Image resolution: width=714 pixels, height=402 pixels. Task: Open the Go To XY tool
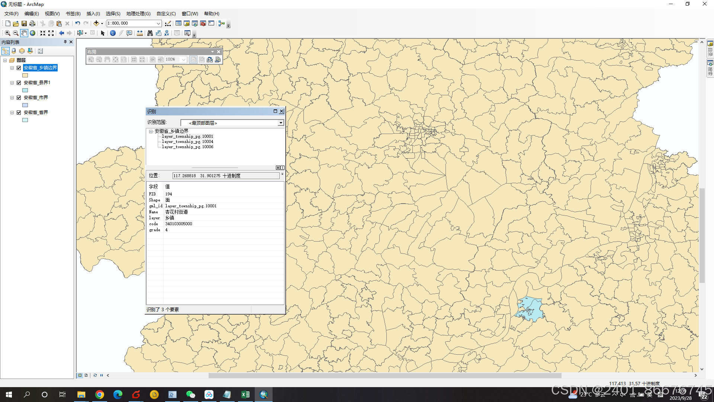167,33
